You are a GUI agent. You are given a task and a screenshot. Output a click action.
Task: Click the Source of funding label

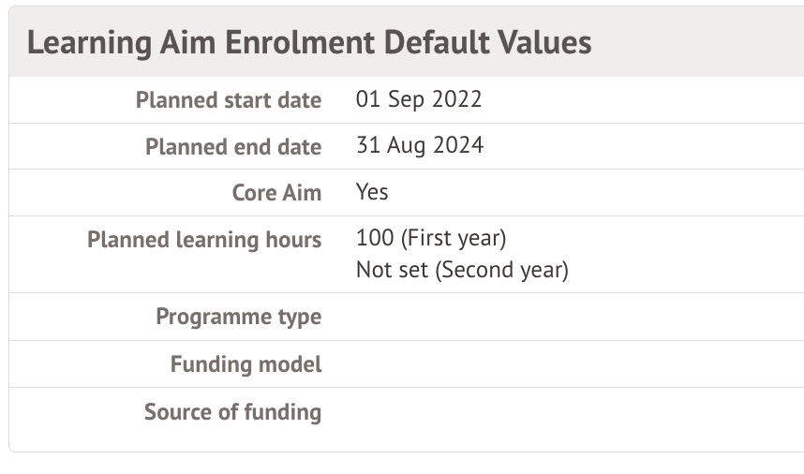point(232,412)
